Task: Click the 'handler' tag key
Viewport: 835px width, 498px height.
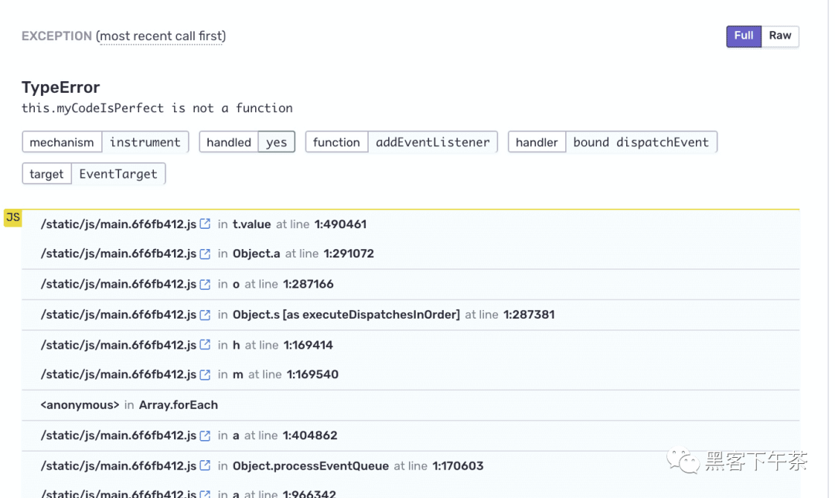Action: (x=537, y=142)
